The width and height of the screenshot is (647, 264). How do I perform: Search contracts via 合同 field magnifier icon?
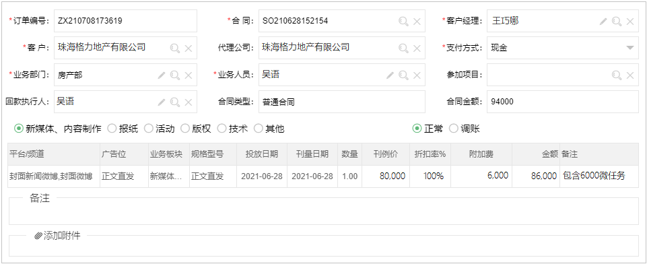click(x=403, y=22)
